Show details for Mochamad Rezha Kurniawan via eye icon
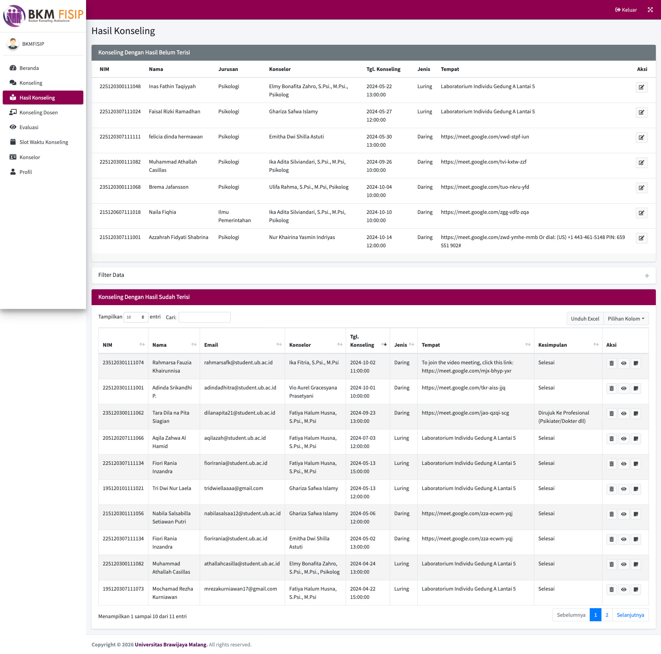Image resolution: width=661 pixels, height=654 pixels. (x=624, y=590)
